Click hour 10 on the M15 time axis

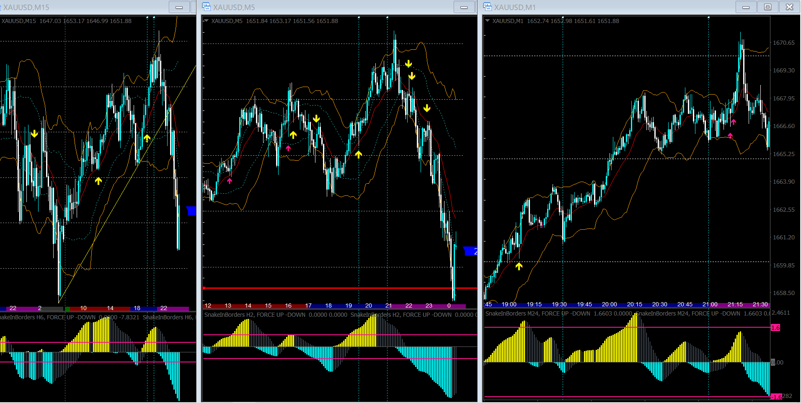tap(83, 308)
